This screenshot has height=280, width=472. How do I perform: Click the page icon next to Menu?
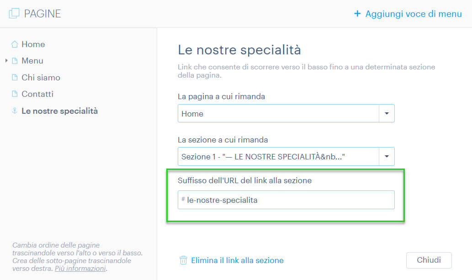(15, 61)
